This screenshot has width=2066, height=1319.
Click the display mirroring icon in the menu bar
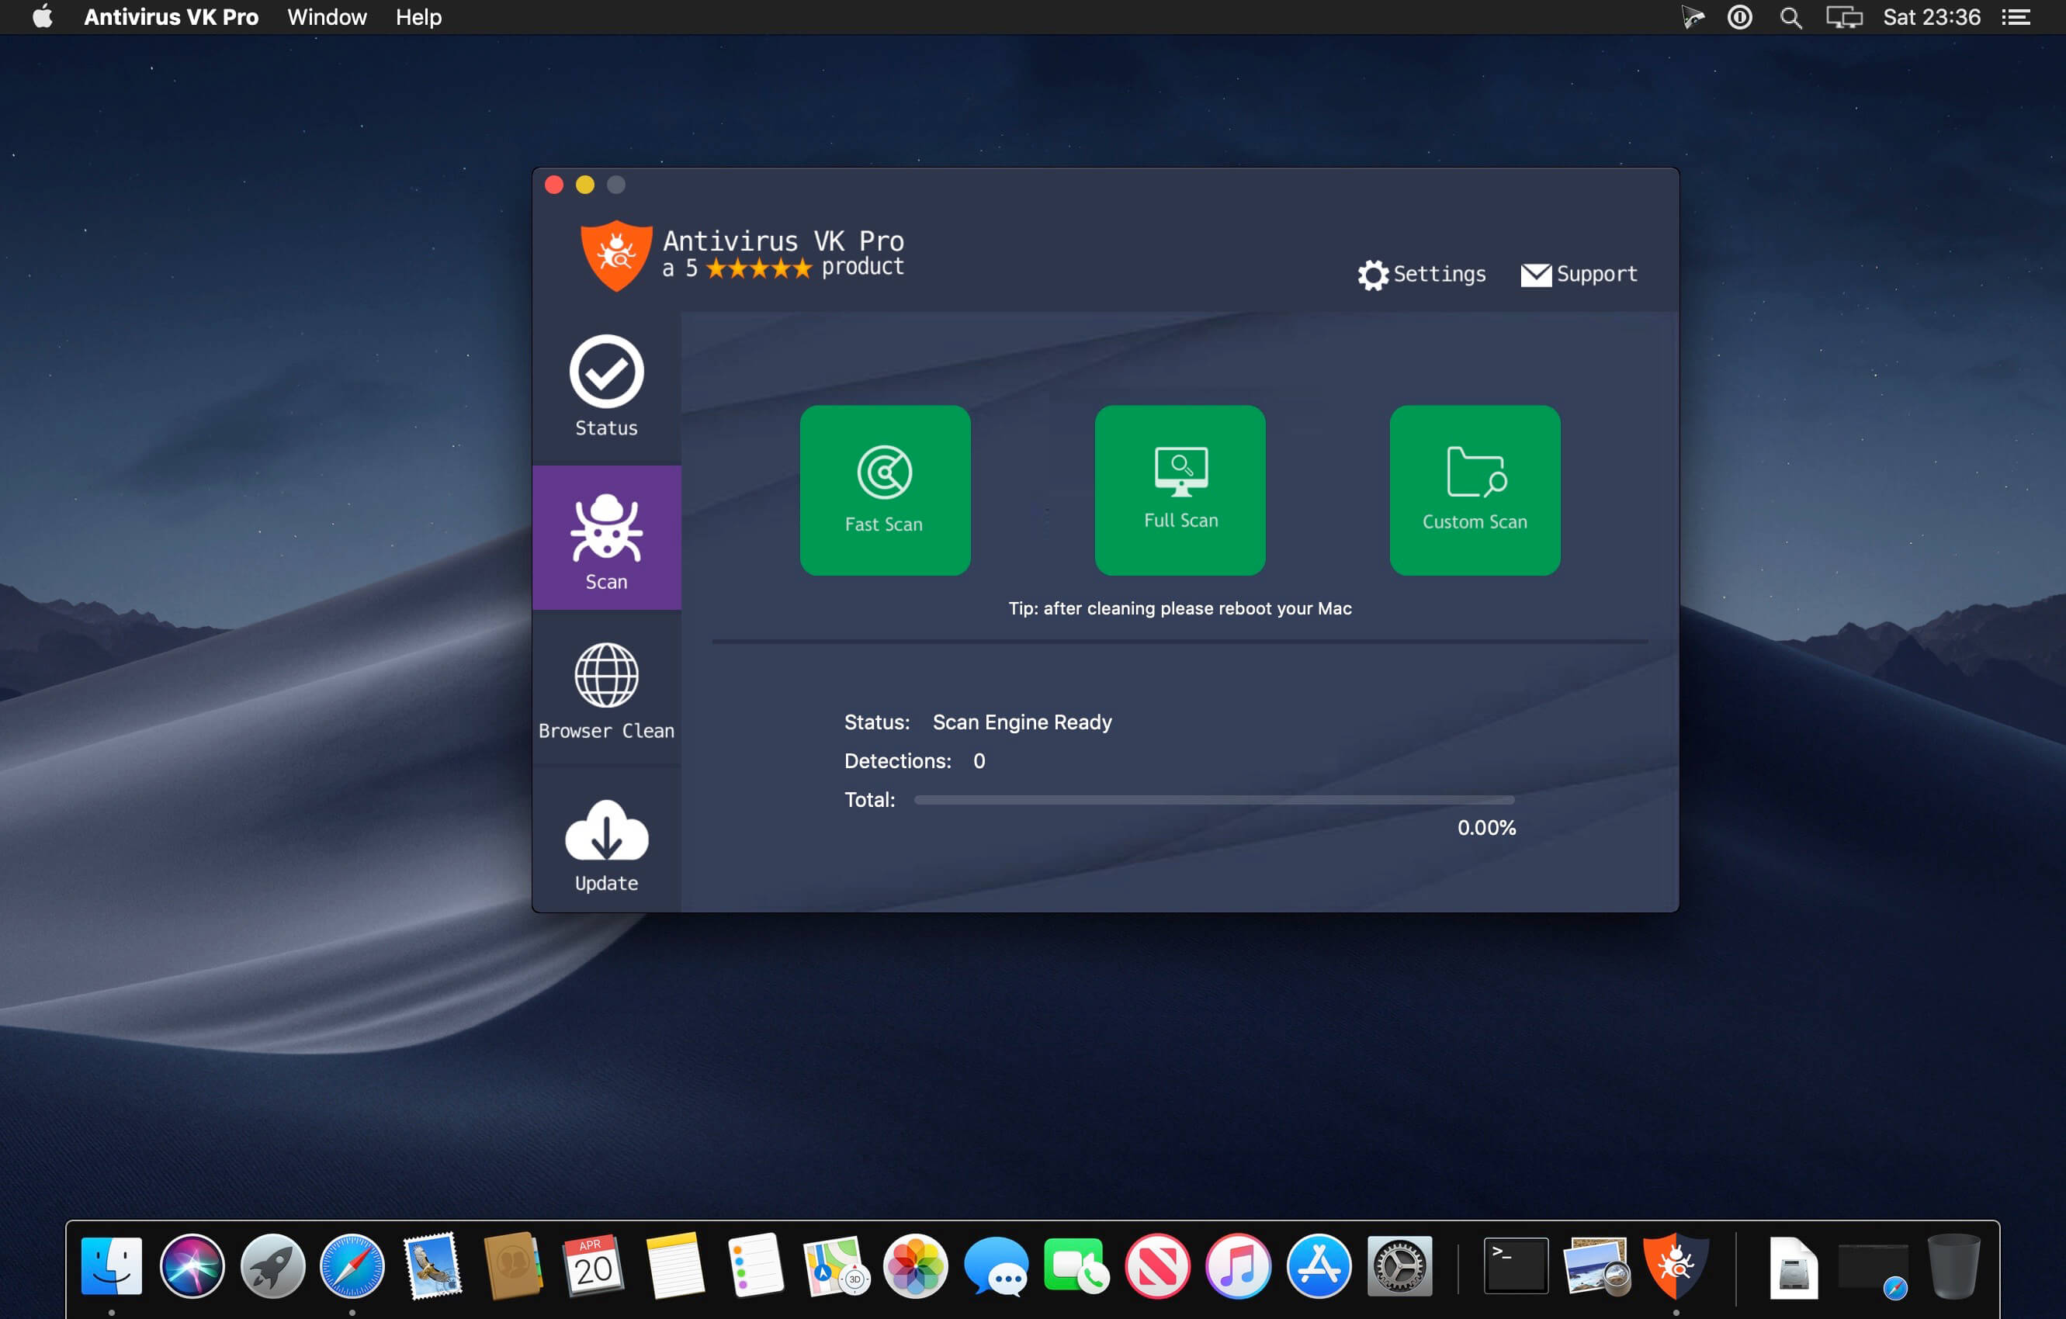point(1844,17)
